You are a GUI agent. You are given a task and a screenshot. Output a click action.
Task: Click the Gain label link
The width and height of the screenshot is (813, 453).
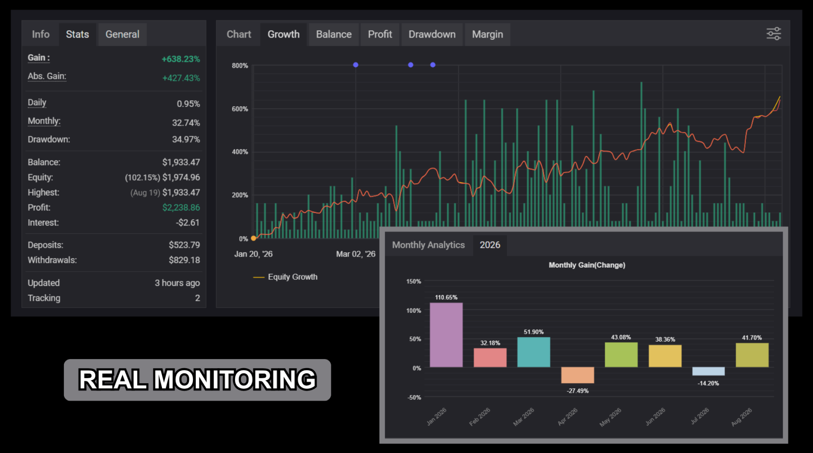pos(39,58)
